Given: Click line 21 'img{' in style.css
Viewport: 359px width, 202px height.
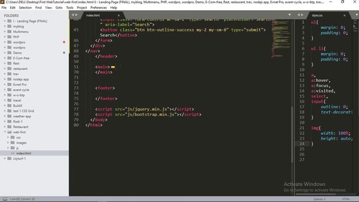Looking at the screenshot, I should point(316,128).
